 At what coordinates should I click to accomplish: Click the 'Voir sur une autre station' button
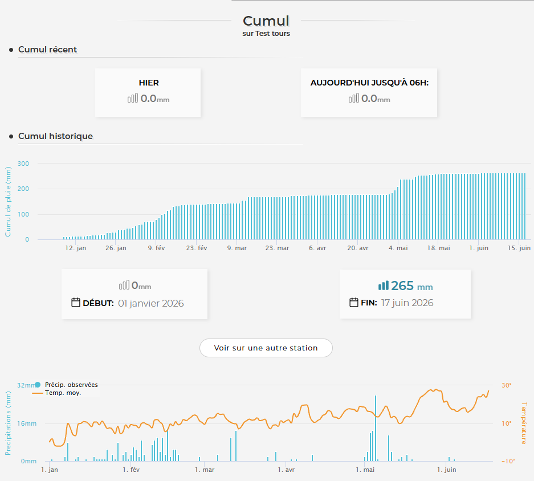266,348
